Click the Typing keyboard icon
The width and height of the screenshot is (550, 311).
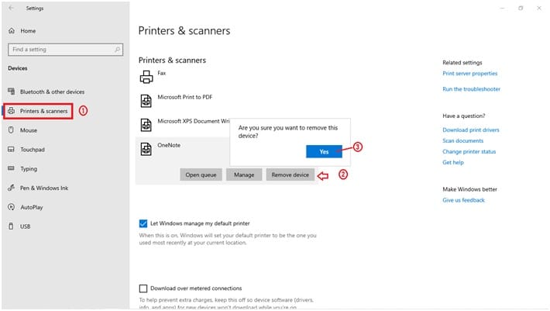point(11,168)
